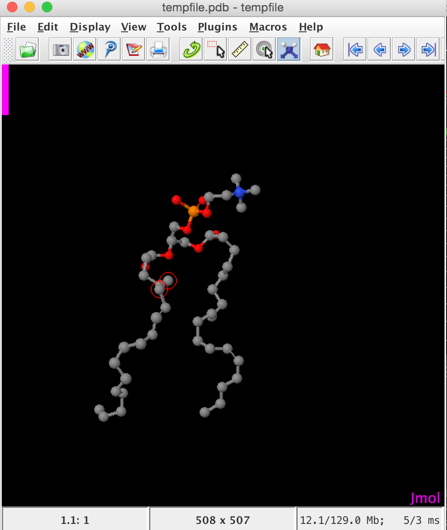Toggle the rectangle atom selection mode
The image size is (447, 530).
[x=215, y=49]
